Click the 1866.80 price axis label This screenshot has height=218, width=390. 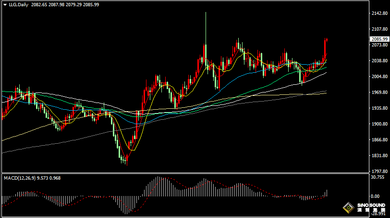tap(379, 140)
